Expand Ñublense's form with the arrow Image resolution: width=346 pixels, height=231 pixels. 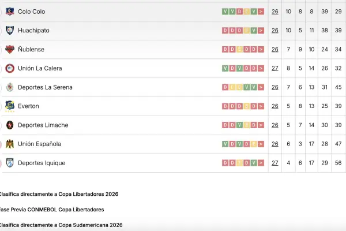point(261,49)
